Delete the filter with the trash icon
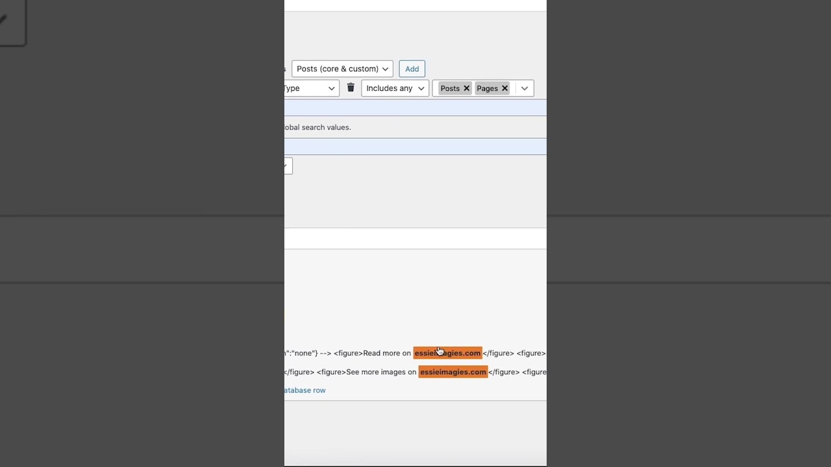 (x=351, y=88)
